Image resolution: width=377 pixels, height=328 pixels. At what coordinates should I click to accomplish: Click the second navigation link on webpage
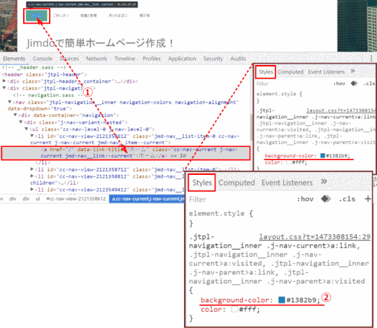tap(61, 15)
